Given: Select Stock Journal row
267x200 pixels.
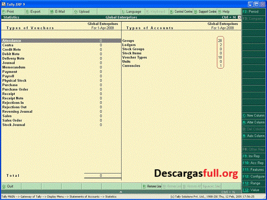Looking at the screenshot, I should click(61, 125).
